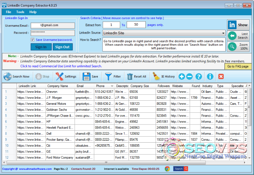The height and width of the screenshot is (175, 254).
Task: Click the horizontal scrollbar thumb of table
Action: (106, 163)
